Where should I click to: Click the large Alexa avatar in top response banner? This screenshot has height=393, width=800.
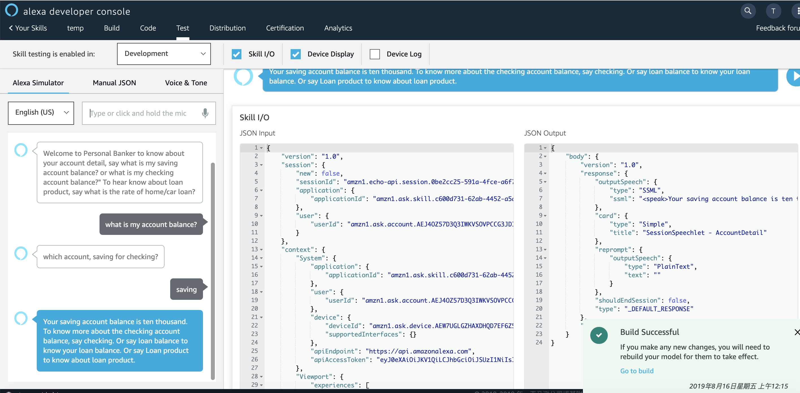243,76
